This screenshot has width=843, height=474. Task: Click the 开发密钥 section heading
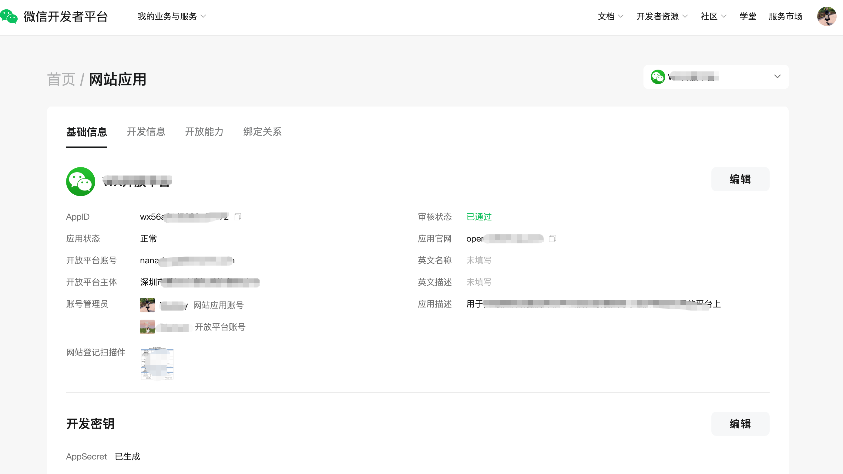click(x=90, y=424)
